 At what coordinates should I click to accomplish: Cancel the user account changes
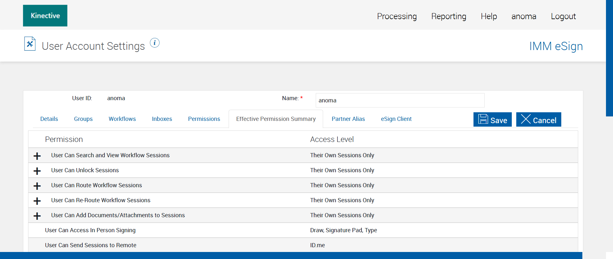538,120
